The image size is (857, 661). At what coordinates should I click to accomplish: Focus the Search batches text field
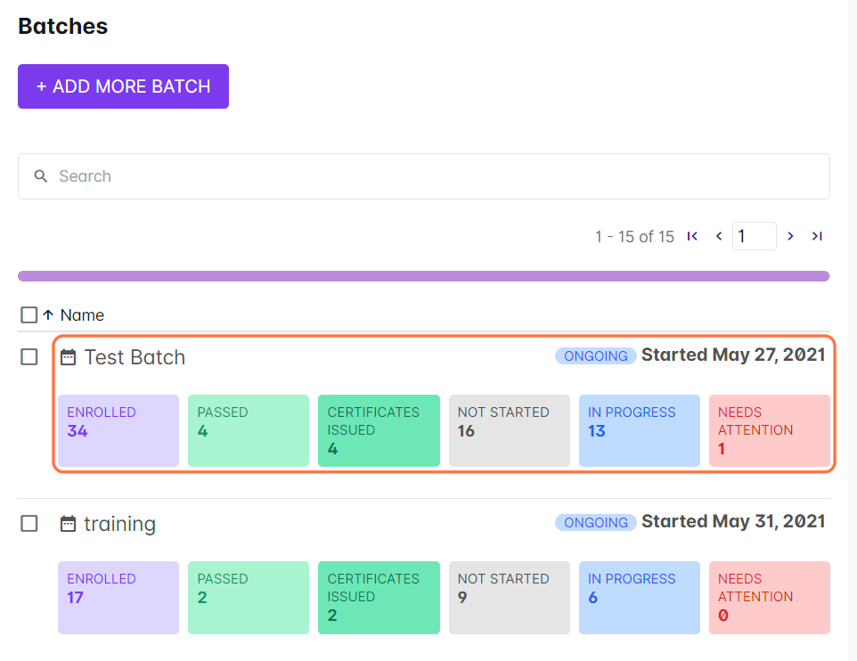coord(437,176)
